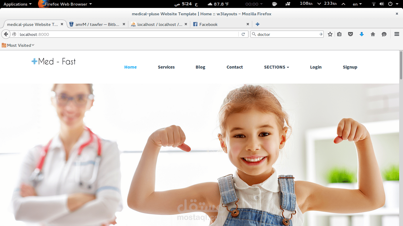Image resolution: width=403 pixels, height=226 pixels.
Task: Go back using the browser back arrow
Action: (x=6, y=34)
